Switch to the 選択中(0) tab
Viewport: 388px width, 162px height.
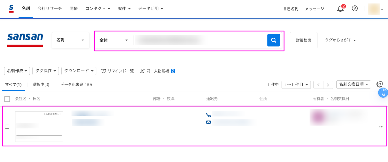(x=41, y=84)
